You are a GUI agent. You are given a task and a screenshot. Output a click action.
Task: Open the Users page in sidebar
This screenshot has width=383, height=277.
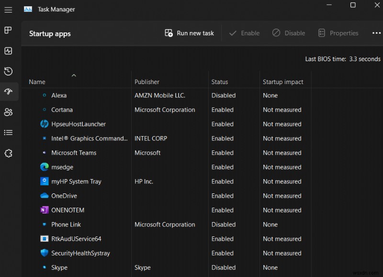[x=8, y=112]
